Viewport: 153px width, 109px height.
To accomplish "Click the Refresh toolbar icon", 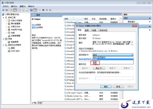I will [x=23, y=10].
